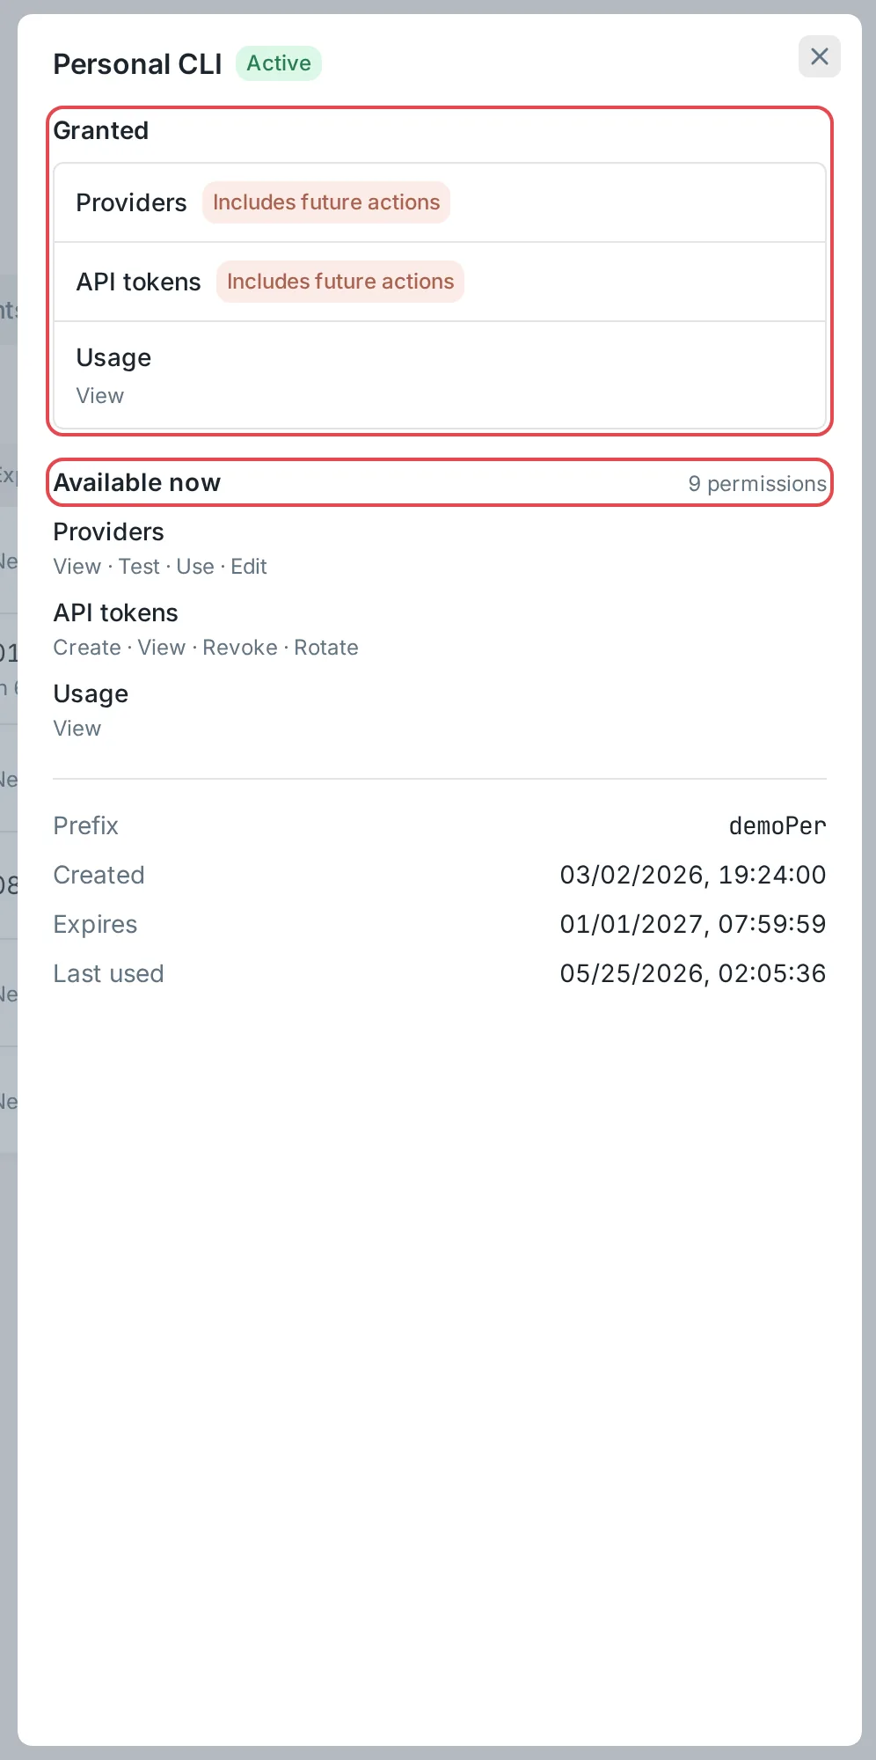Open the Providers row under Granted

(x=440, y=202)
